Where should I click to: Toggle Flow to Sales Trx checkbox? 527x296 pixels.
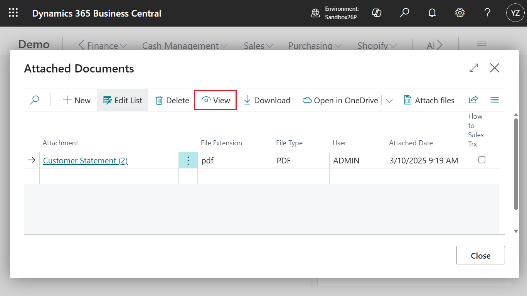coord(482,160)
